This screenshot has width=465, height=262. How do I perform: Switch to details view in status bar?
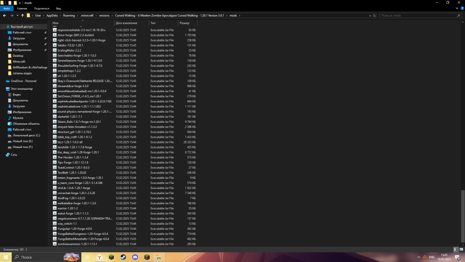click(x=456, y=249)
